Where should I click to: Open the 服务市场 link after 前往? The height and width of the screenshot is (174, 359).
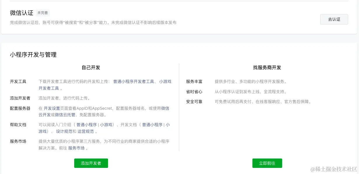click(x=76, y=148)
